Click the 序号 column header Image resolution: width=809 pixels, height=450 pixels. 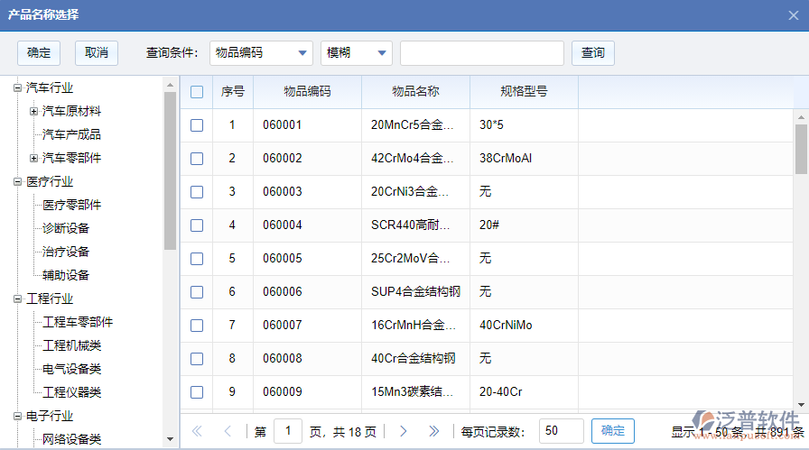coord(233,92)
